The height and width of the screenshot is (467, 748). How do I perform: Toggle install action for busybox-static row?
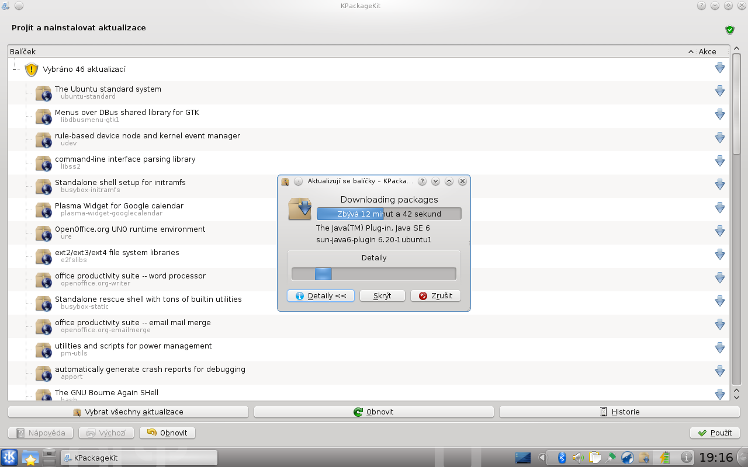[x=720, y=301]
